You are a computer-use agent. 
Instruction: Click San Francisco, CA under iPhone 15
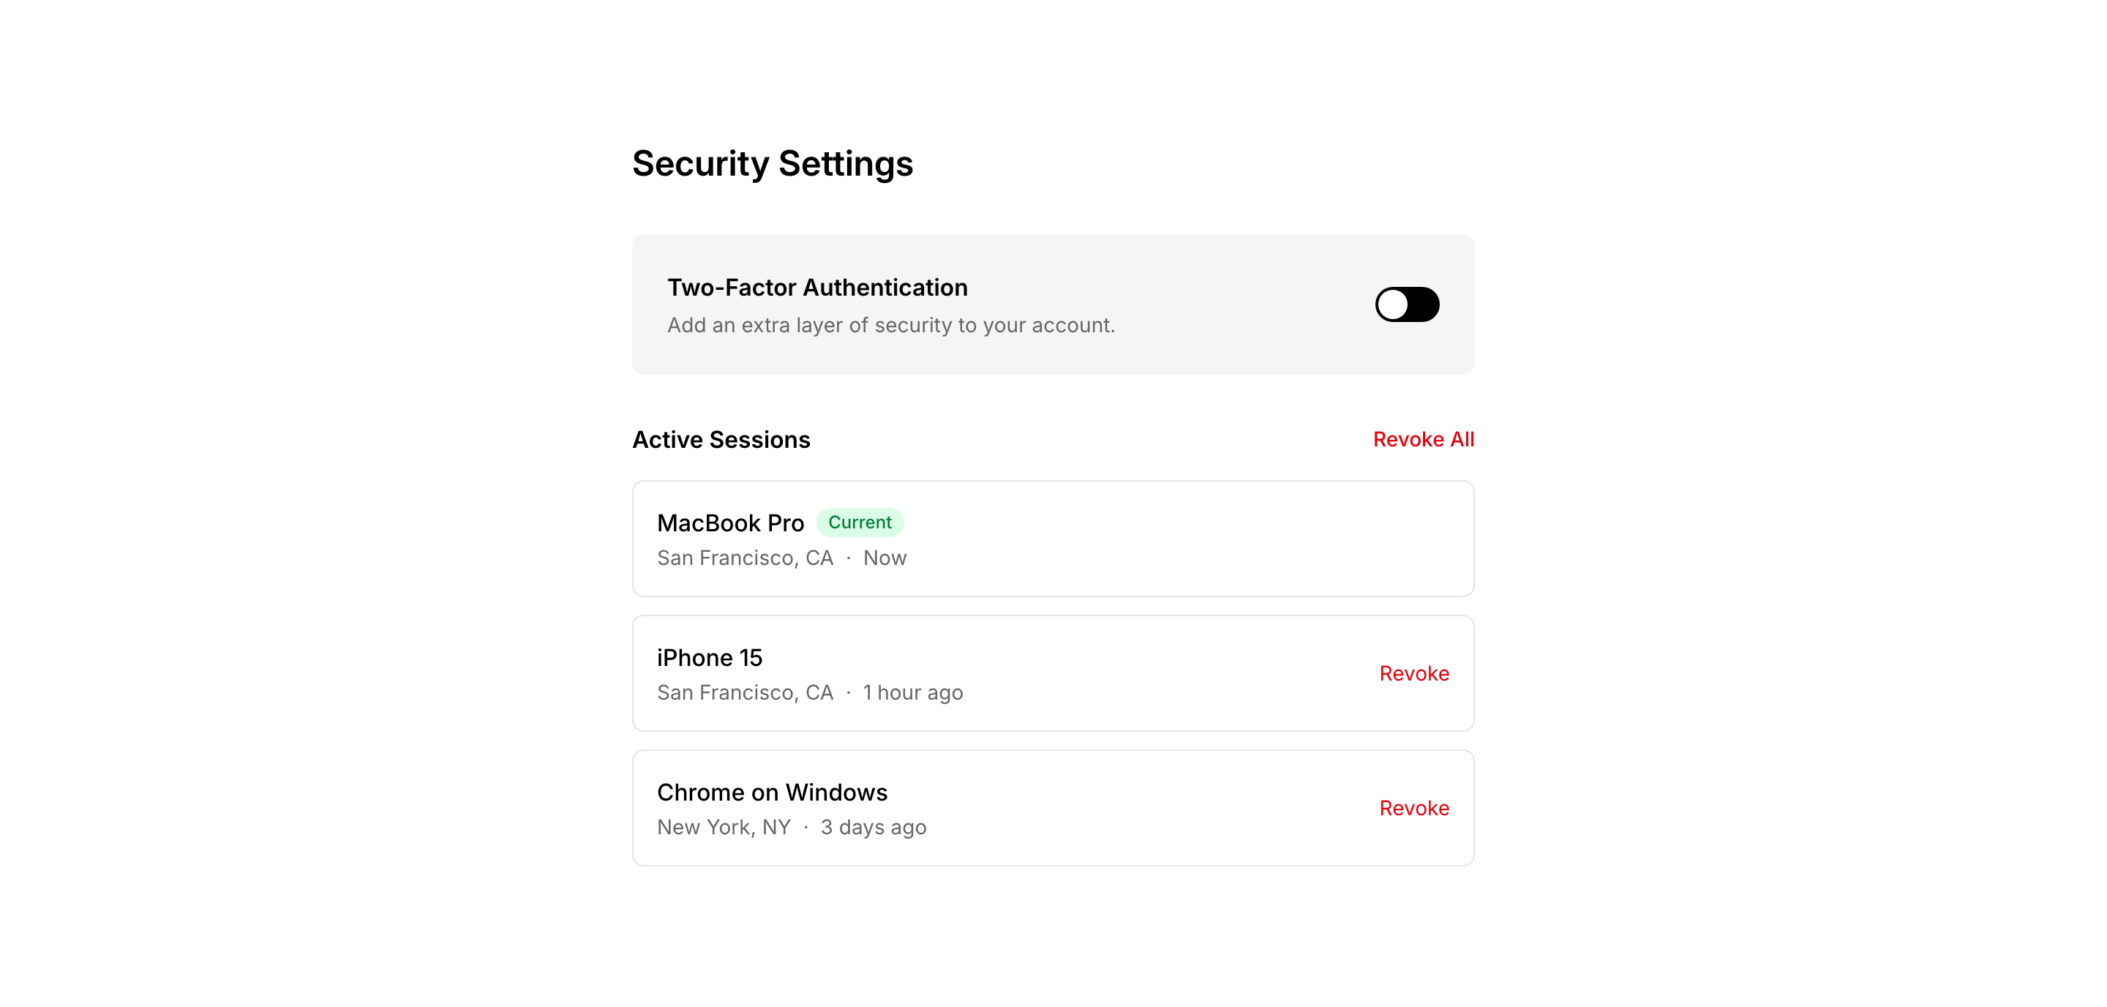tap(745, 693)
